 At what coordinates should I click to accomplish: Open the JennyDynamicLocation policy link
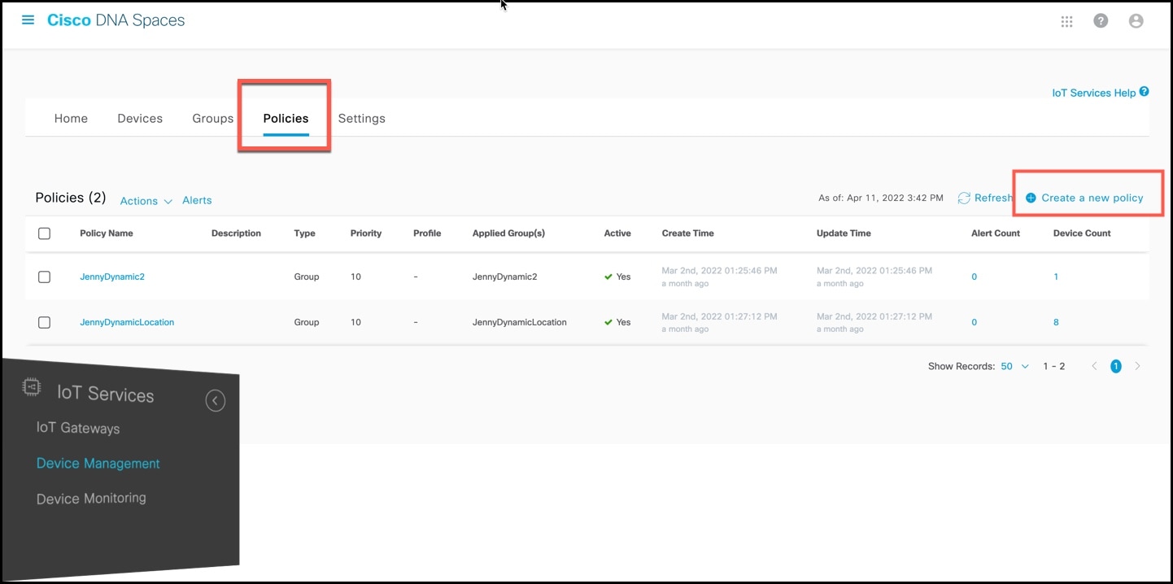point(127,322)
